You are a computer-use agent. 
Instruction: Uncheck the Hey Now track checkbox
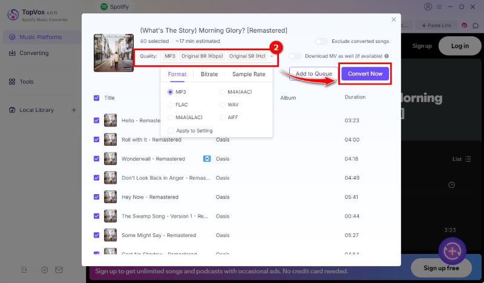[97, 197]
